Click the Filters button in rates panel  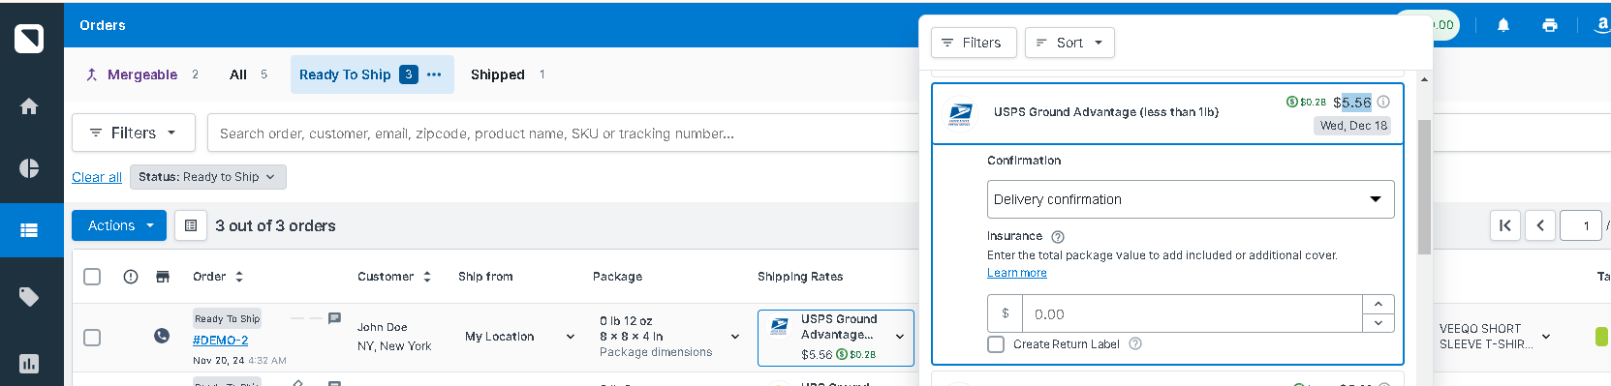click(x=974, y=43)
